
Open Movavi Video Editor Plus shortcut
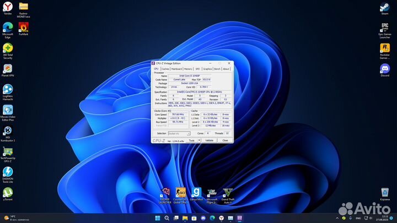(8, 113)
